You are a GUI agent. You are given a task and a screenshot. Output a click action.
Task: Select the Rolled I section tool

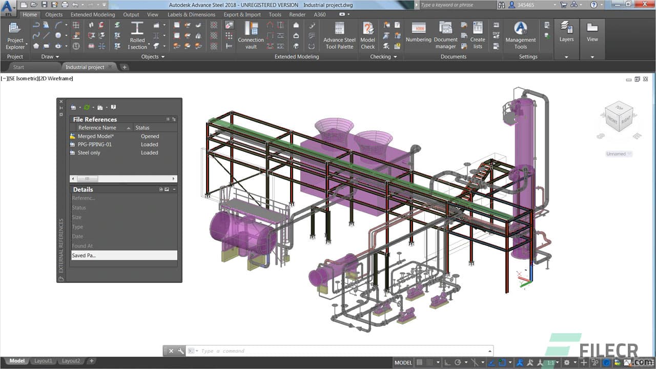click(x=137, y=36)
